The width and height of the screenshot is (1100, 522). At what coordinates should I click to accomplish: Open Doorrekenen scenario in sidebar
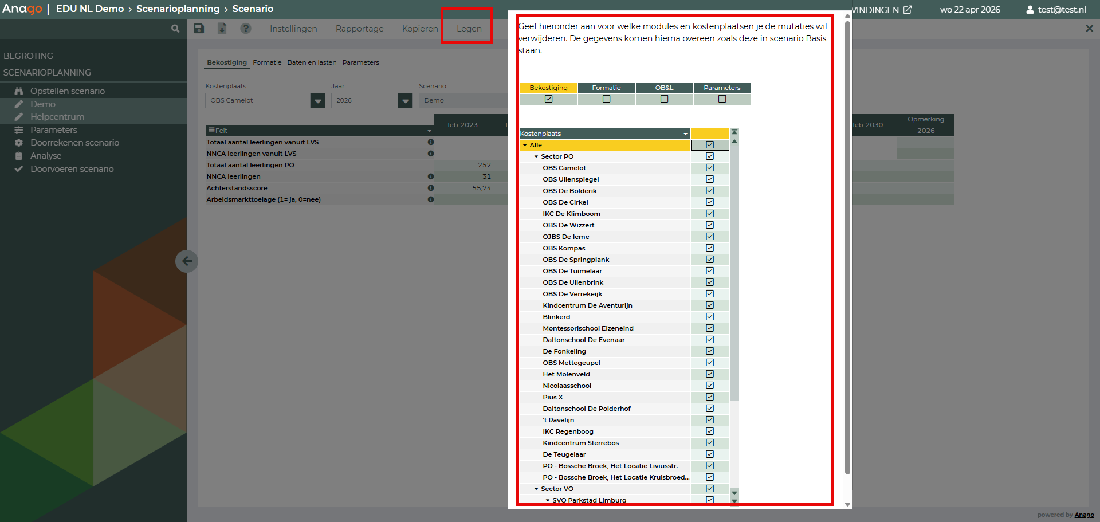click(x=74, y=143)
